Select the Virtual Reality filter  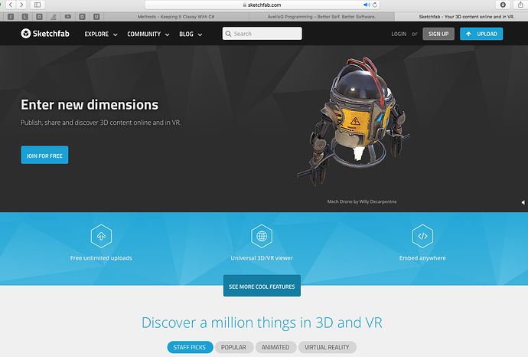(x=327, y=347)
